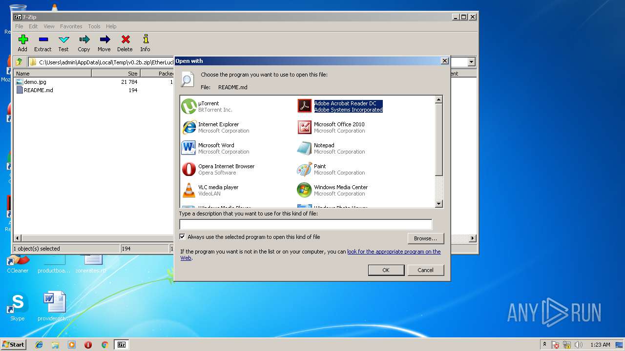Show hidden system tray icons
The image size is (625, 351).
544,345
